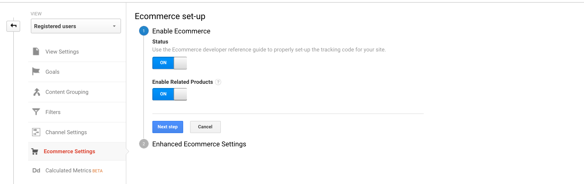The width and height of the screenshot is (584, 184).
Task: Open the Registered users view dropdown
Action: [x=76, y=26]
